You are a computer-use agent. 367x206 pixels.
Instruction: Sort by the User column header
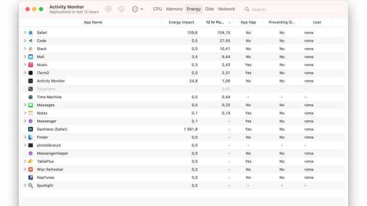pos(317,22)
